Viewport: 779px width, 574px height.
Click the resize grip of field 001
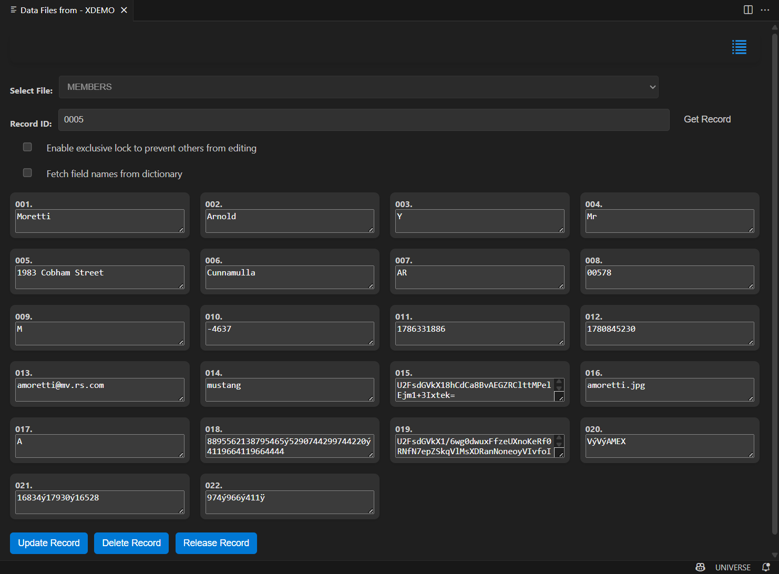181,230
